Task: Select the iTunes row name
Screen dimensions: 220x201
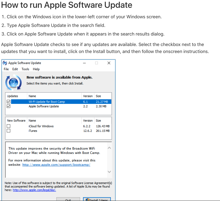Action: [x=33, y=131]
